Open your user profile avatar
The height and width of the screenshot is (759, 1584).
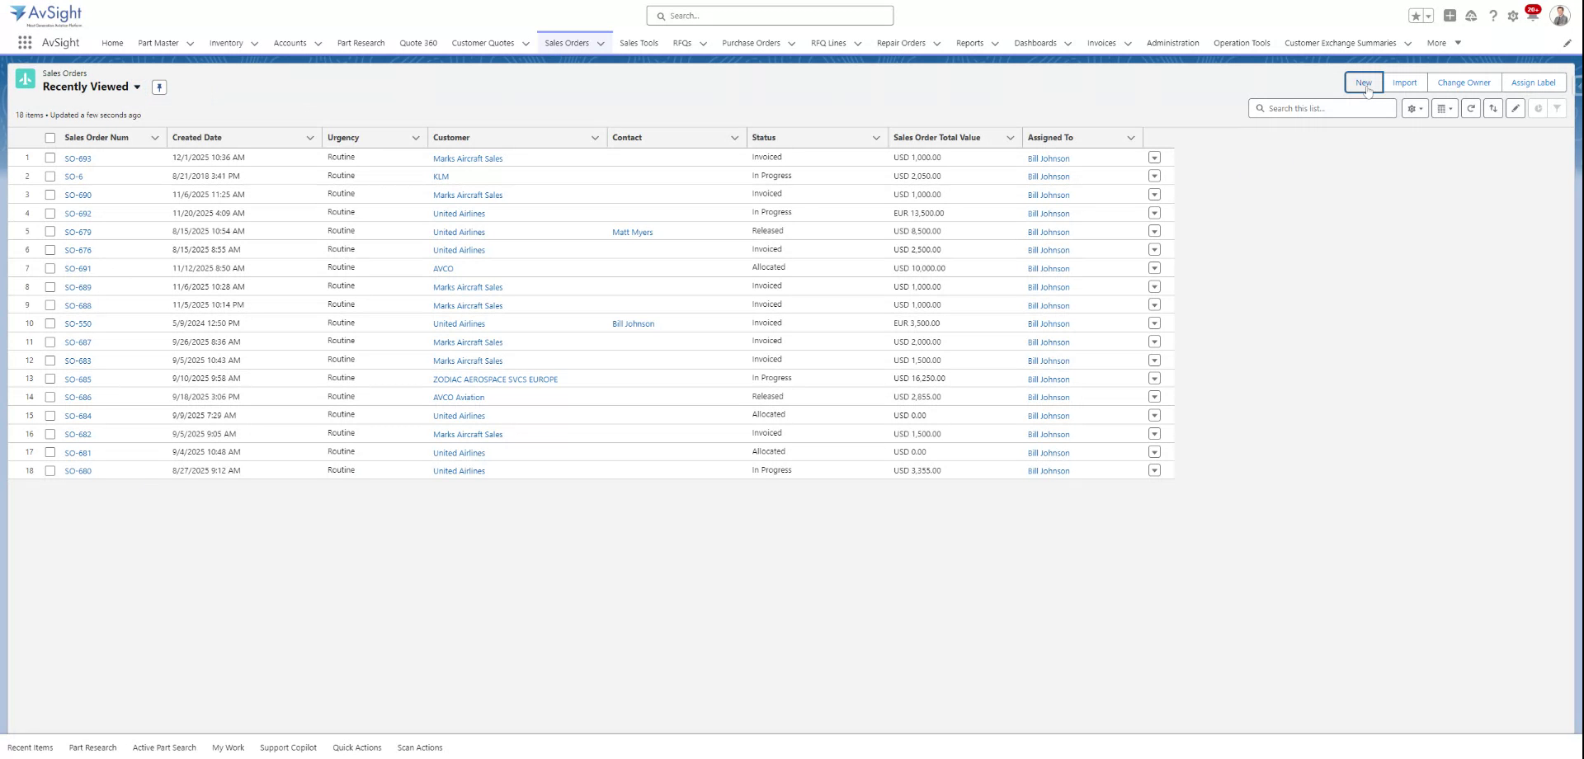(x=1559, y=15)
